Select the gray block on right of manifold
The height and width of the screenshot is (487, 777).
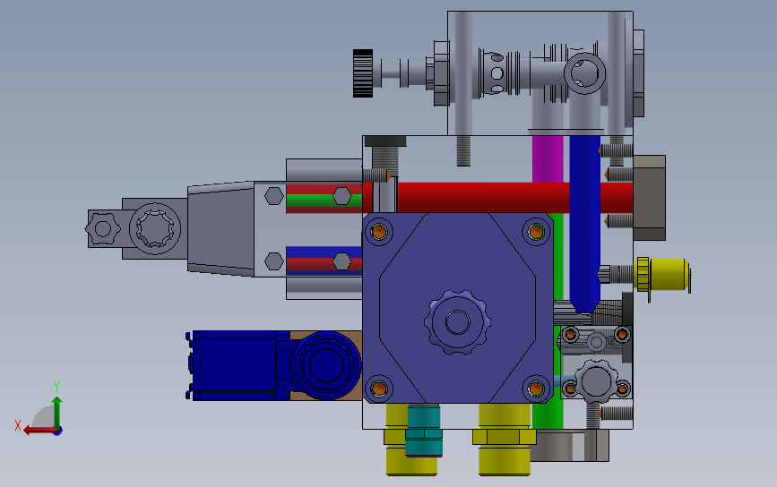pos(649,198)
